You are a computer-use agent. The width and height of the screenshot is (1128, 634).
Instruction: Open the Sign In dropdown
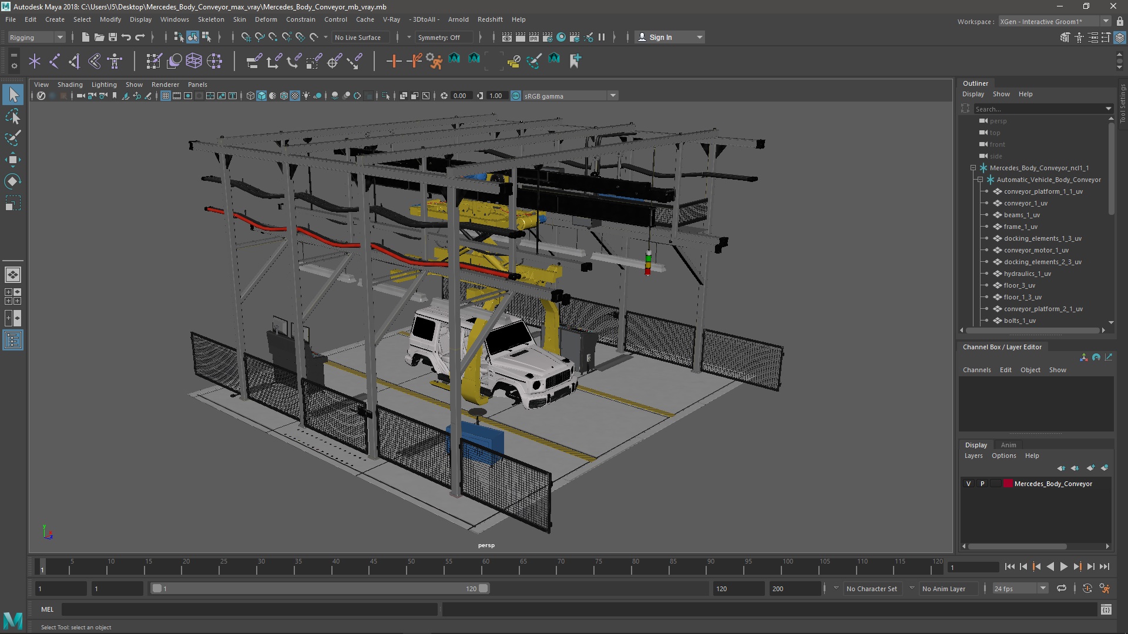coord(670,37)
